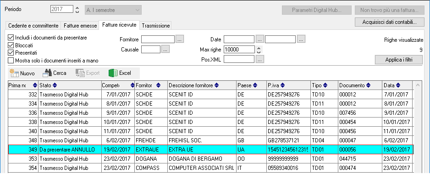Click the first Date input field
430x174 pixels.
(x=239, y=39)
